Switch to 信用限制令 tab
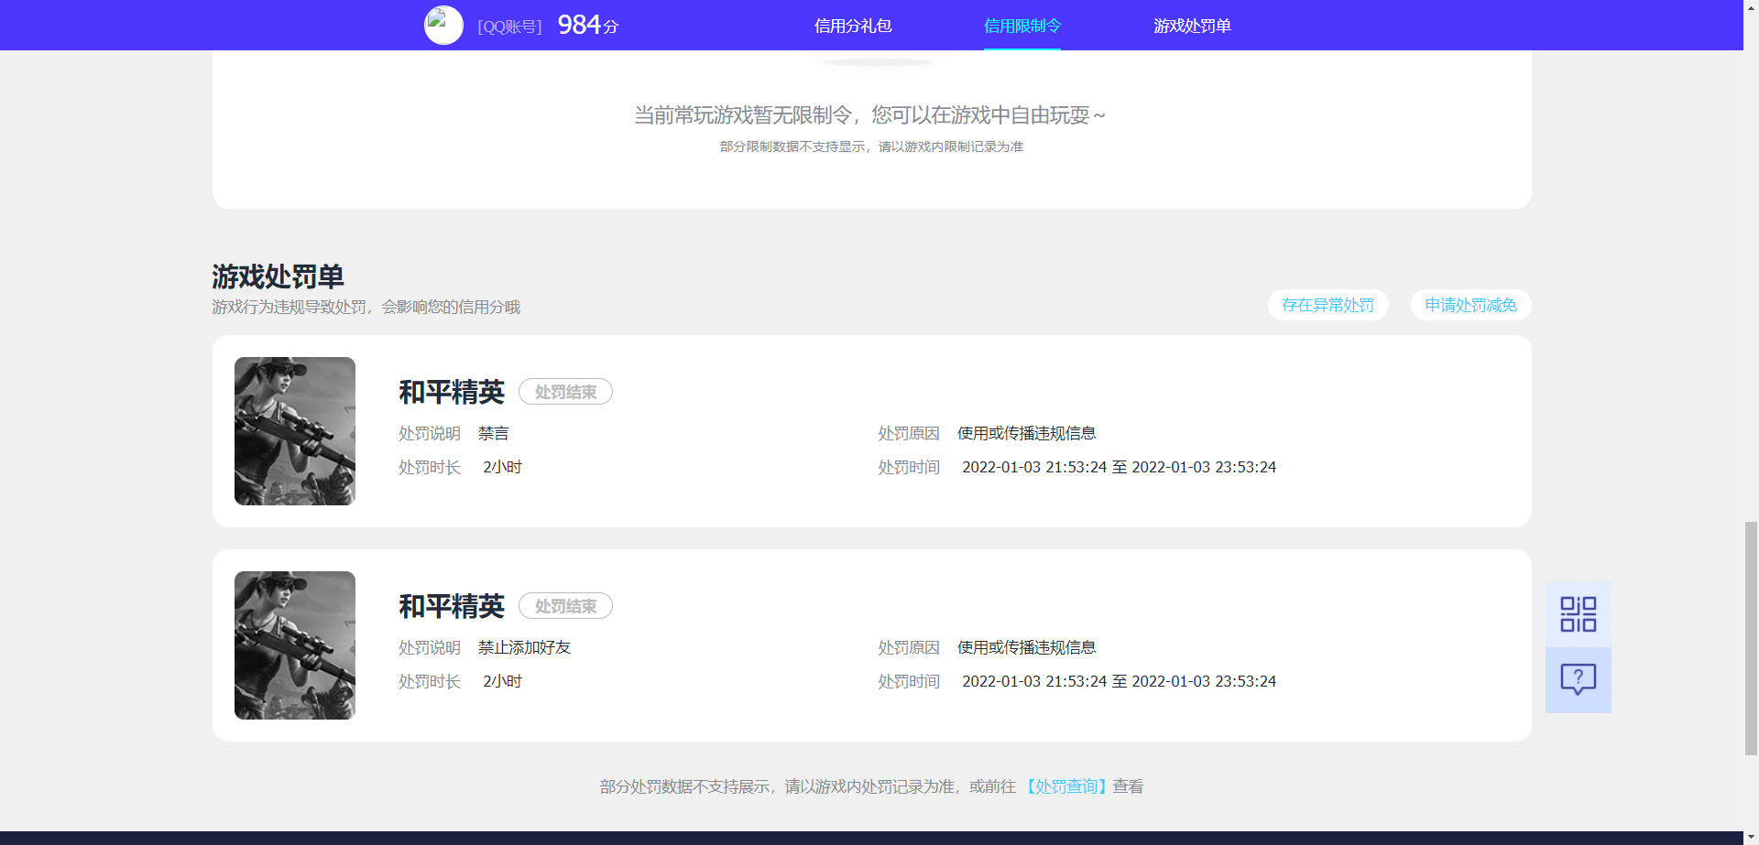The image size is (1759, 845). (1022, 26)
